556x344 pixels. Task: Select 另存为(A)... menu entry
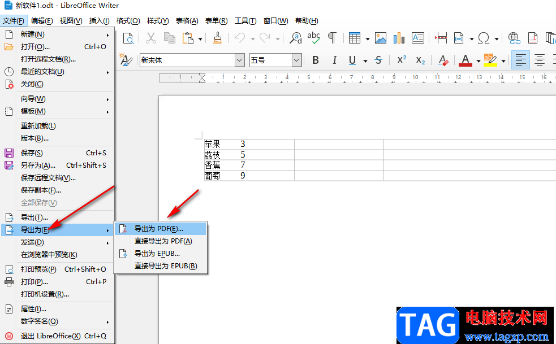tap(58, 166)
